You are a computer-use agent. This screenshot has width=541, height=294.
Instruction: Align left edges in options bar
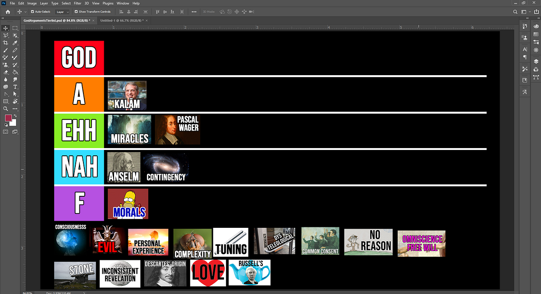pos(121,12)
